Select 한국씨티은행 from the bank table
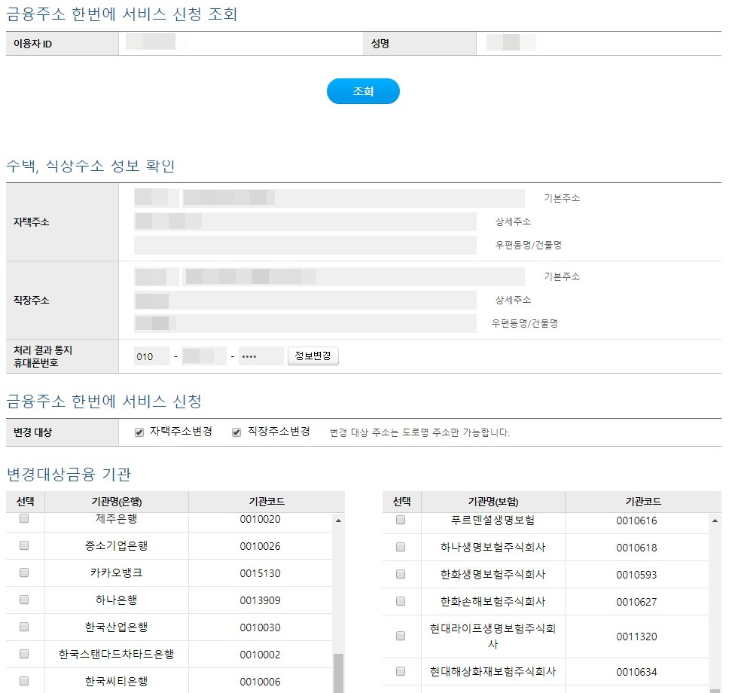The width and height of the screenshot is (729, 693). tap(25, 681)
